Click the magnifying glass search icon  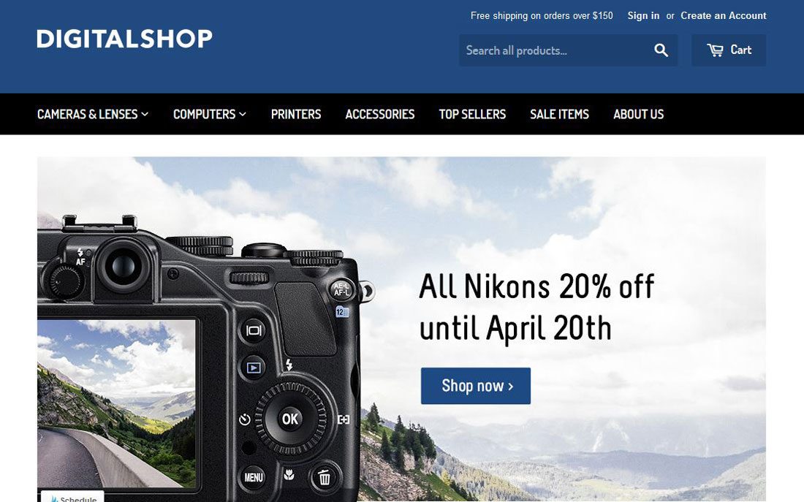tap(661, 50)
